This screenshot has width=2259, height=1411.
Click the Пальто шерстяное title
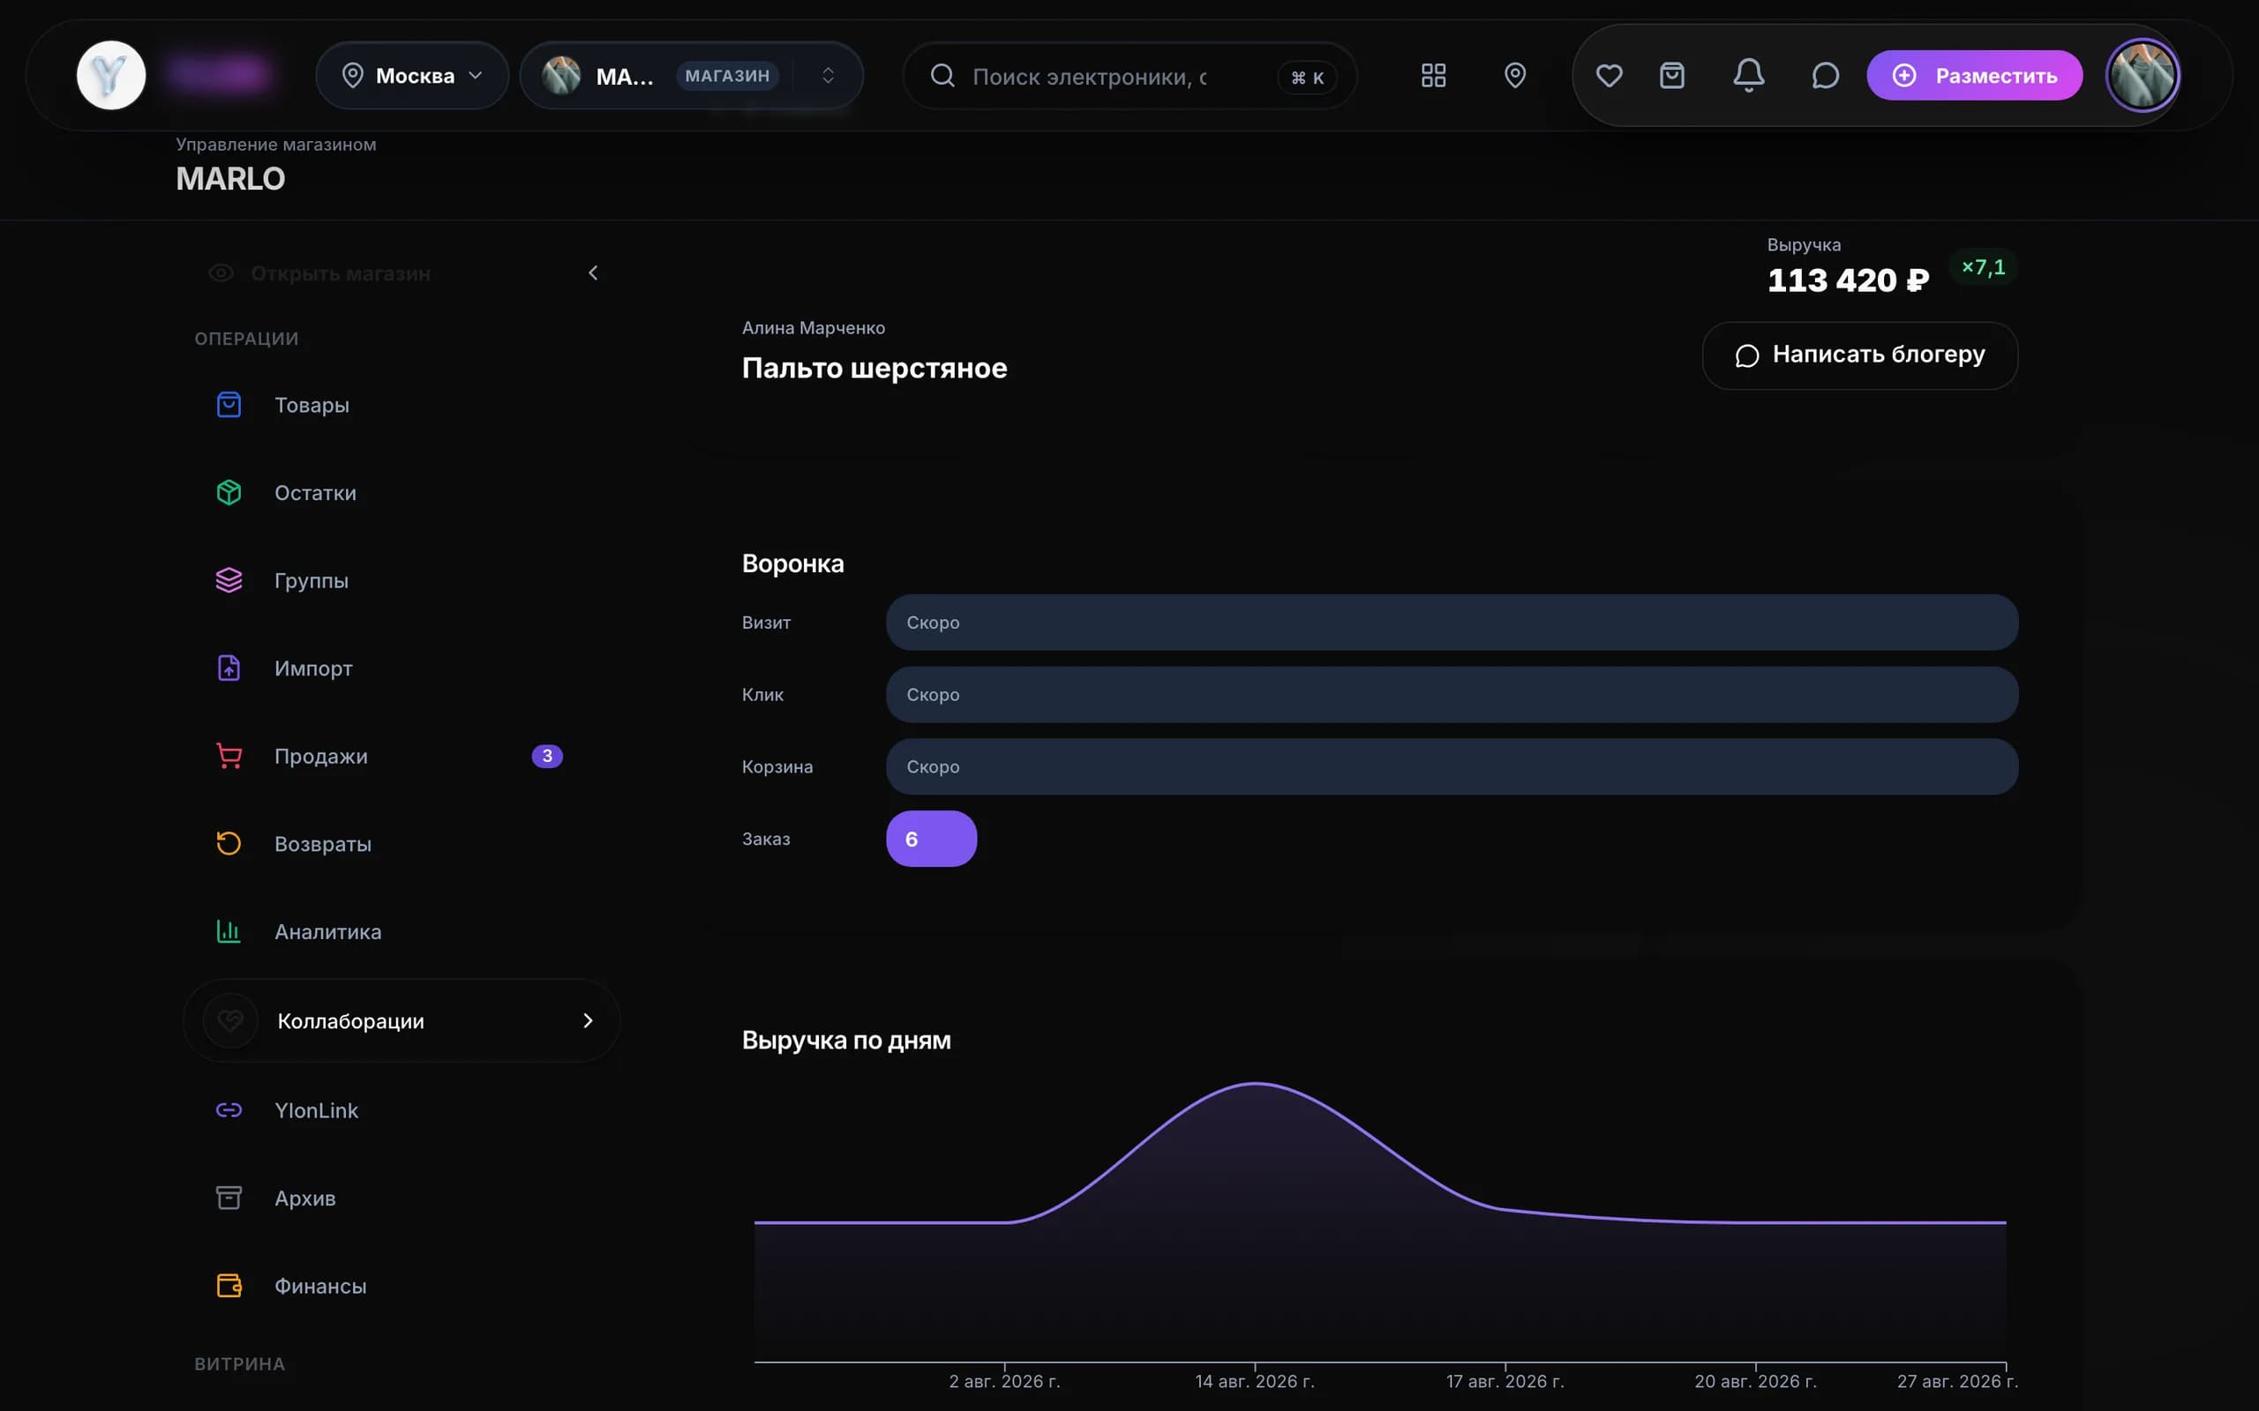click(x=874, y=369)
